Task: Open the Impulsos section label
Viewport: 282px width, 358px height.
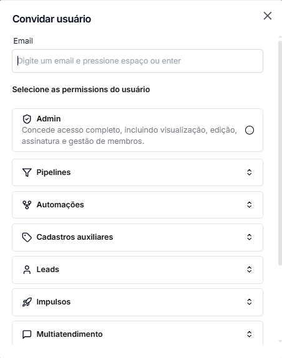Action: coord(54,302)
